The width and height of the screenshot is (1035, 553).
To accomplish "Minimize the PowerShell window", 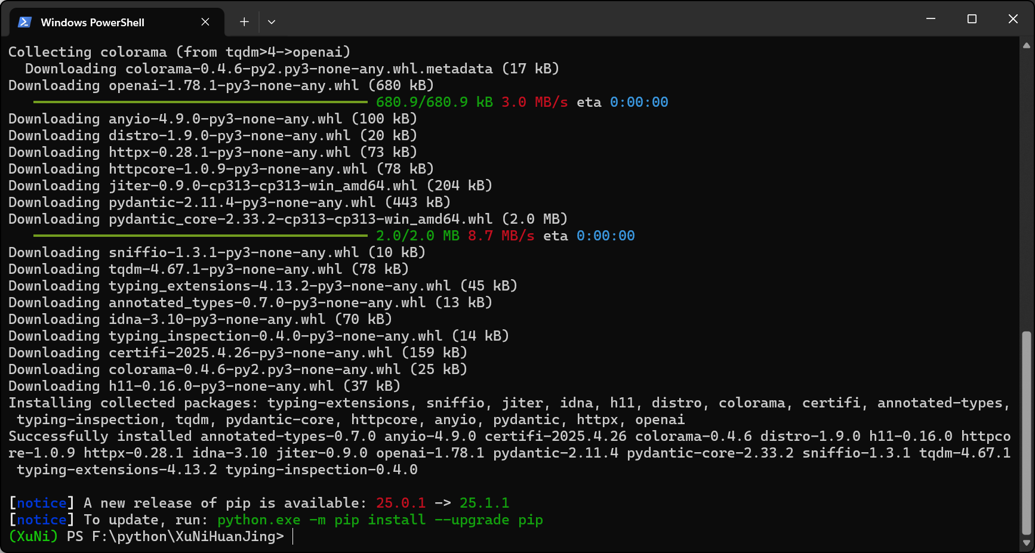I will [931, 18].
